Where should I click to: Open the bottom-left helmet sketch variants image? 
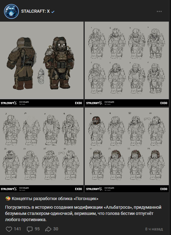42,150
